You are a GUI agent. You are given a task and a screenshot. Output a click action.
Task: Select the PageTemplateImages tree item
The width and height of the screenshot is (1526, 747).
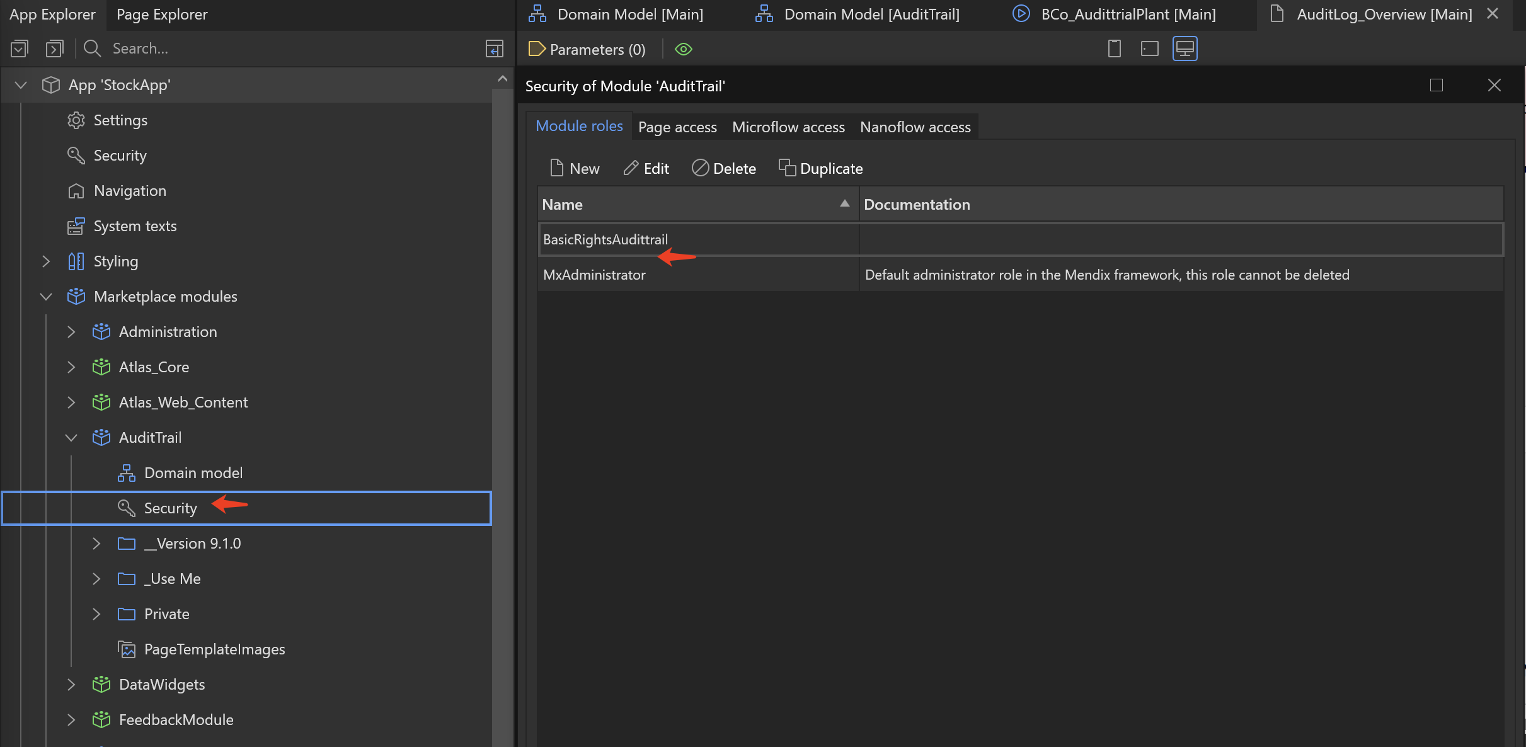coord(214,649)
